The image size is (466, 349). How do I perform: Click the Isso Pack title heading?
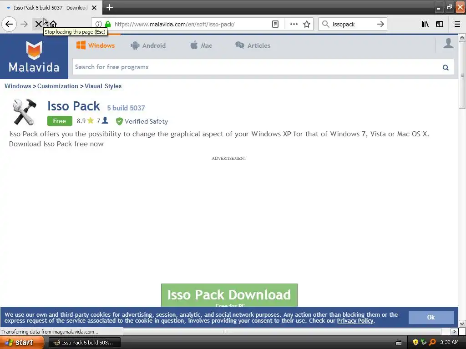(74, 106)
